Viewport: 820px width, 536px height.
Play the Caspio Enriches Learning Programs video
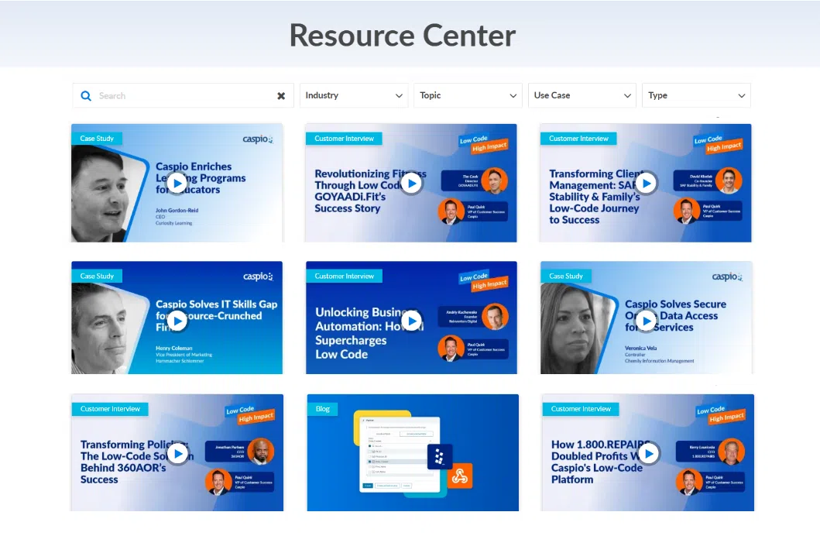tap(177, 183)
